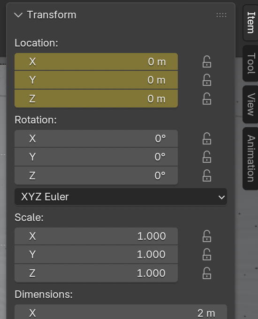Toggle lock for Location Z

[x=207, y=99]
